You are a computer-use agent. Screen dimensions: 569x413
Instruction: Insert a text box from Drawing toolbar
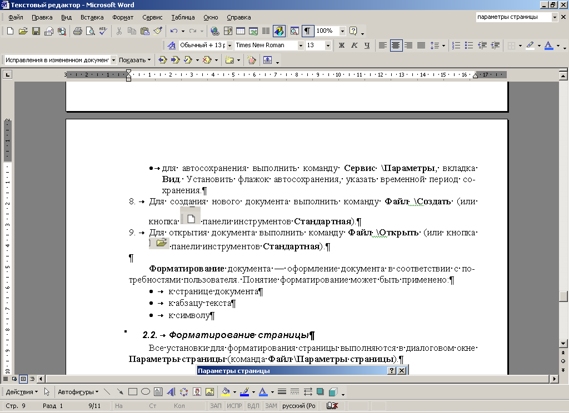click(x=158, y=392)
